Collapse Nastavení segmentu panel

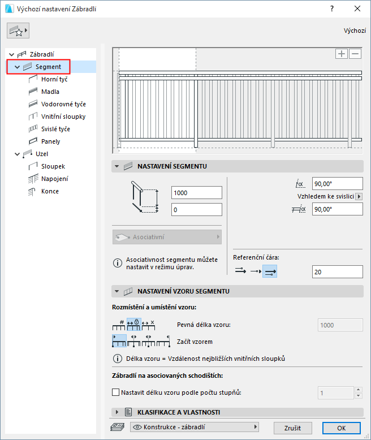117,166
